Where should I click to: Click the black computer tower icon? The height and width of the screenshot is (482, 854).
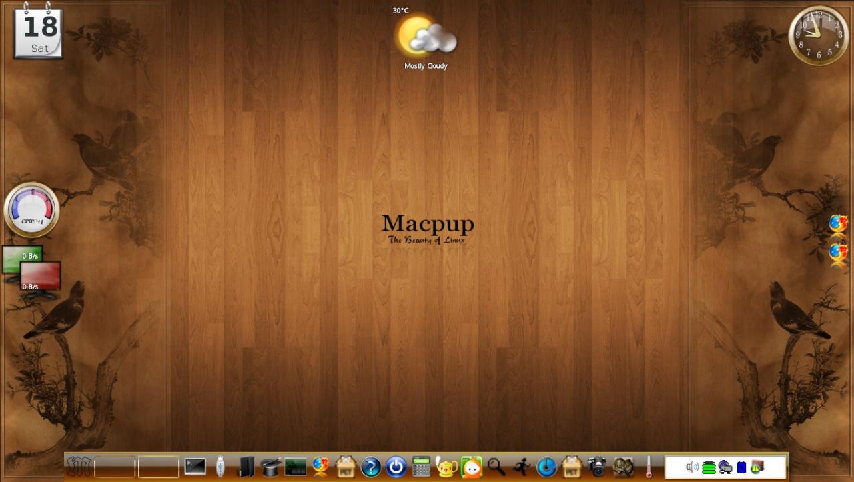click(x=246, y=466)
